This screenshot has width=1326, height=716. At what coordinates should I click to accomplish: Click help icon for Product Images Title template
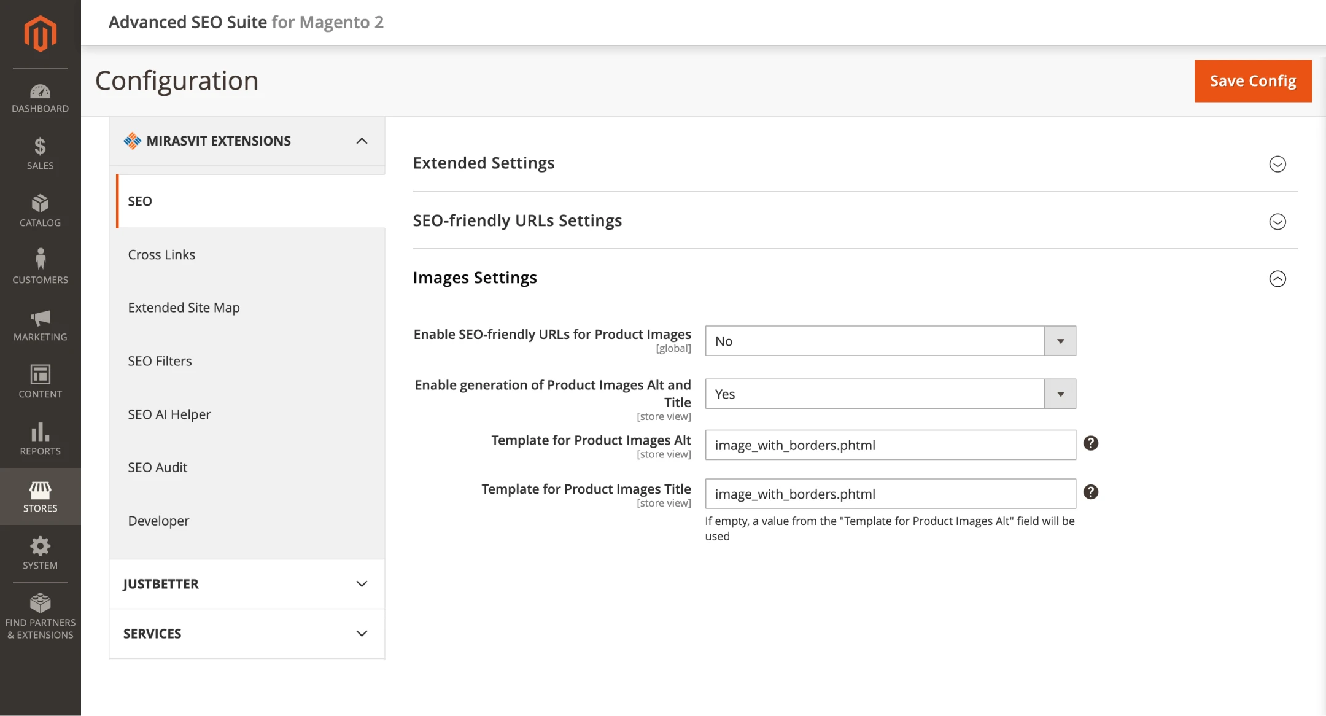click(1090, 492)
